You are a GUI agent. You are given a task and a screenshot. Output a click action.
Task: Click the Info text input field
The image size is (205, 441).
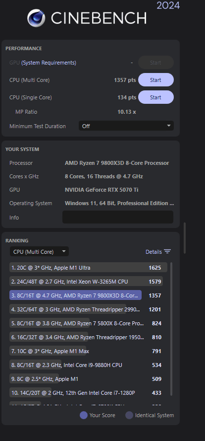coord(118,217)
